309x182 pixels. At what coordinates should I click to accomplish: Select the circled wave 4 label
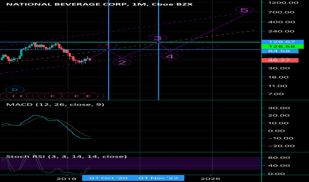pyautogui.click(x=170, y=56)
